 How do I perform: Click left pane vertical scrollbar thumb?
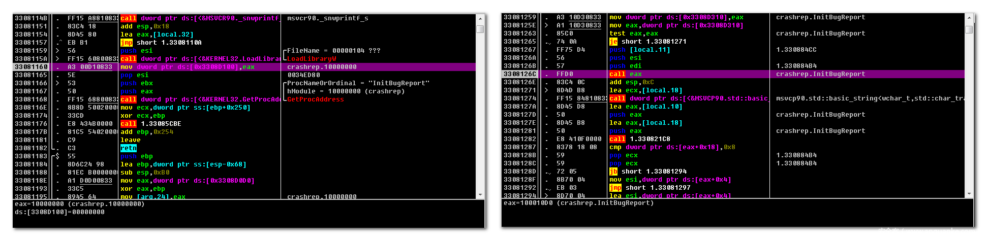[480, 29]
